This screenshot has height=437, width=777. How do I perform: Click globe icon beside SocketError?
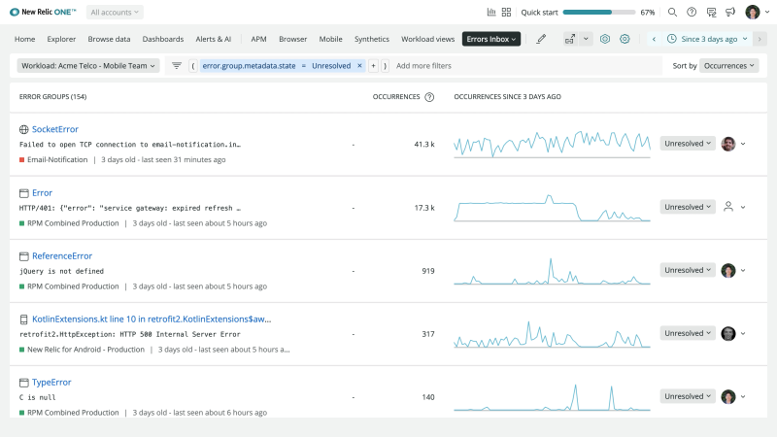23,129
